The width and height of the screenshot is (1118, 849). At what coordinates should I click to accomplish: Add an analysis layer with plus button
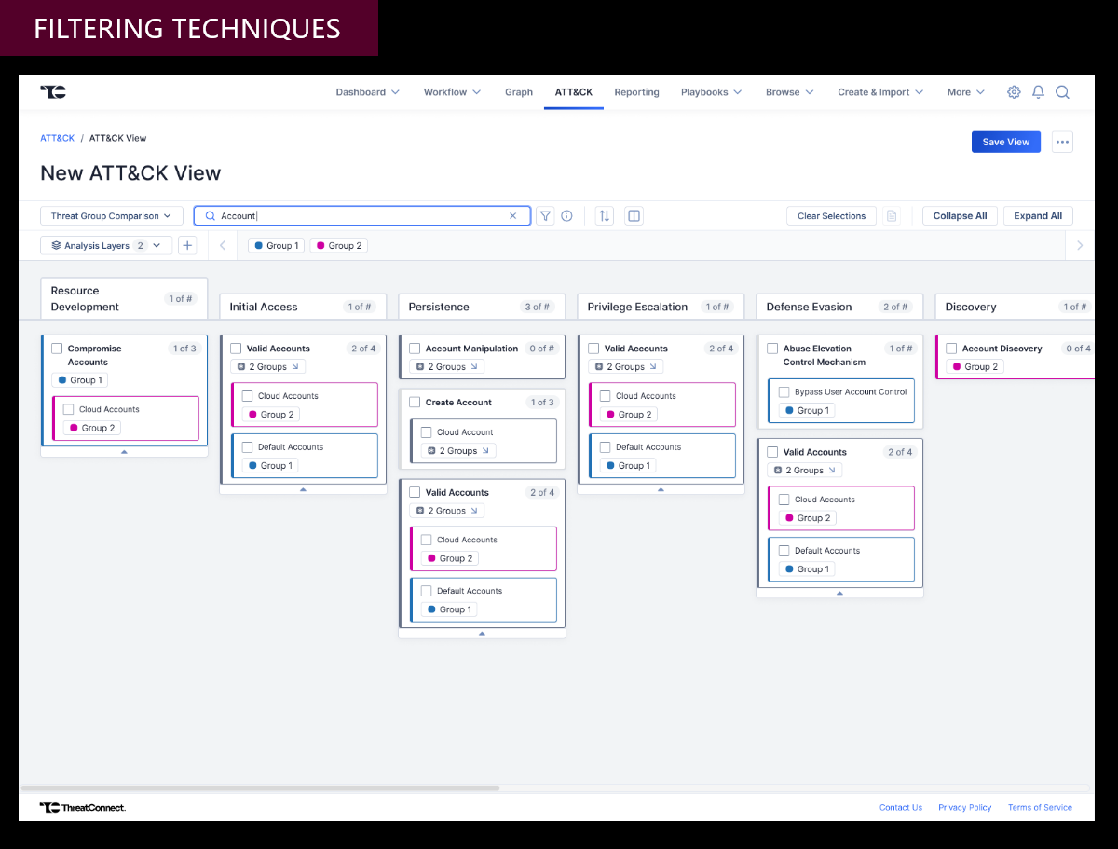[x=187, y=245]
